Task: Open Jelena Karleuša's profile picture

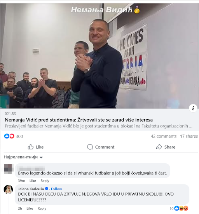Action: [8, 189]
